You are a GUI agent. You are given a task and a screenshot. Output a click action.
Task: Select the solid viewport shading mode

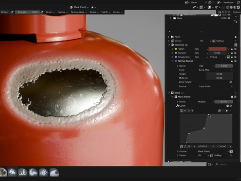tap(231, 7)
